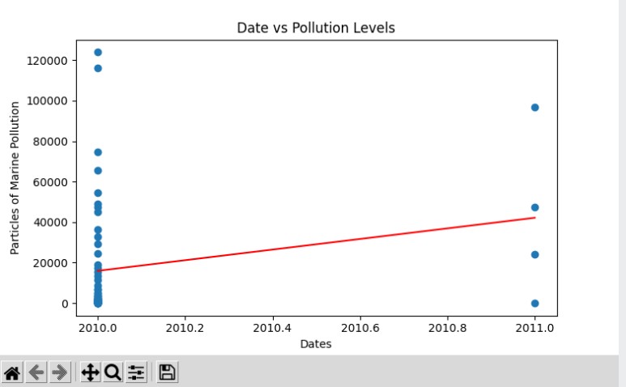Click the 80000 y-axis tick label
This screenshot has width=626, height=387.
click(50, 142)
